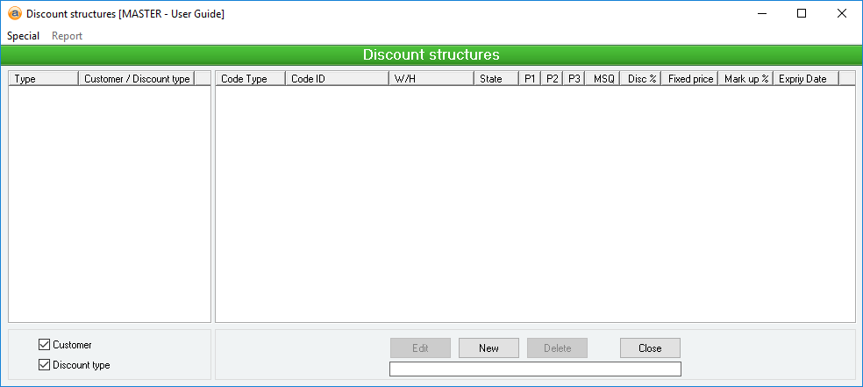This screenshot has width=863, height=387.
Task: Sort by Code Type column header
Action: pyautogui.click(x=250, y=79)
